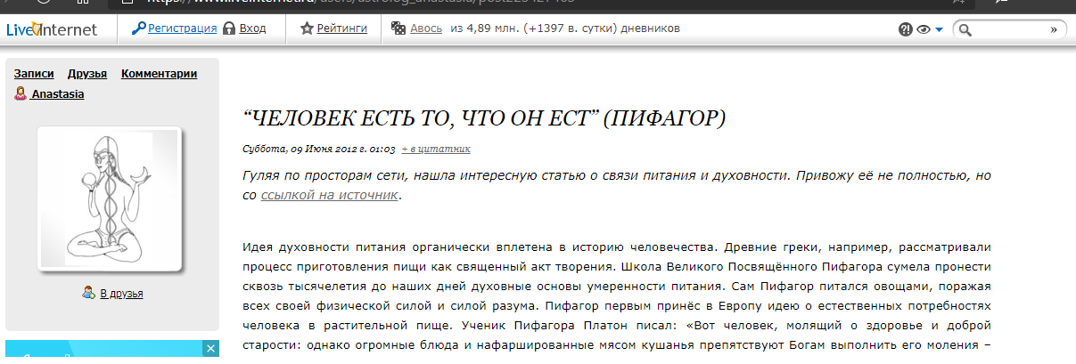Click the post title about Пифагор
The width and height of the screenshot is (1076, 364).
[x=484, y=117]
